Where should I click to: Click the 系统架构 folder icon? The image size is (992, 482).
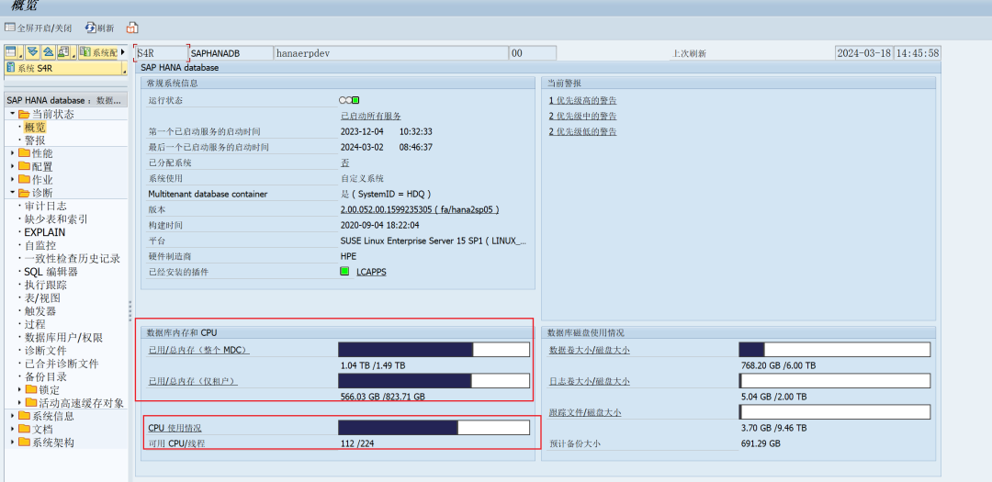click(24, 443)
